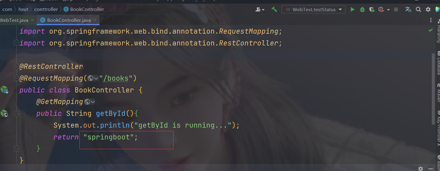Collapse the @RequestMapping annotation fold marker
The image size is (440, 171).
16,79
